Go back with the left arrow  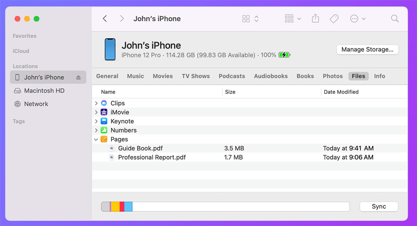point(105,19)
